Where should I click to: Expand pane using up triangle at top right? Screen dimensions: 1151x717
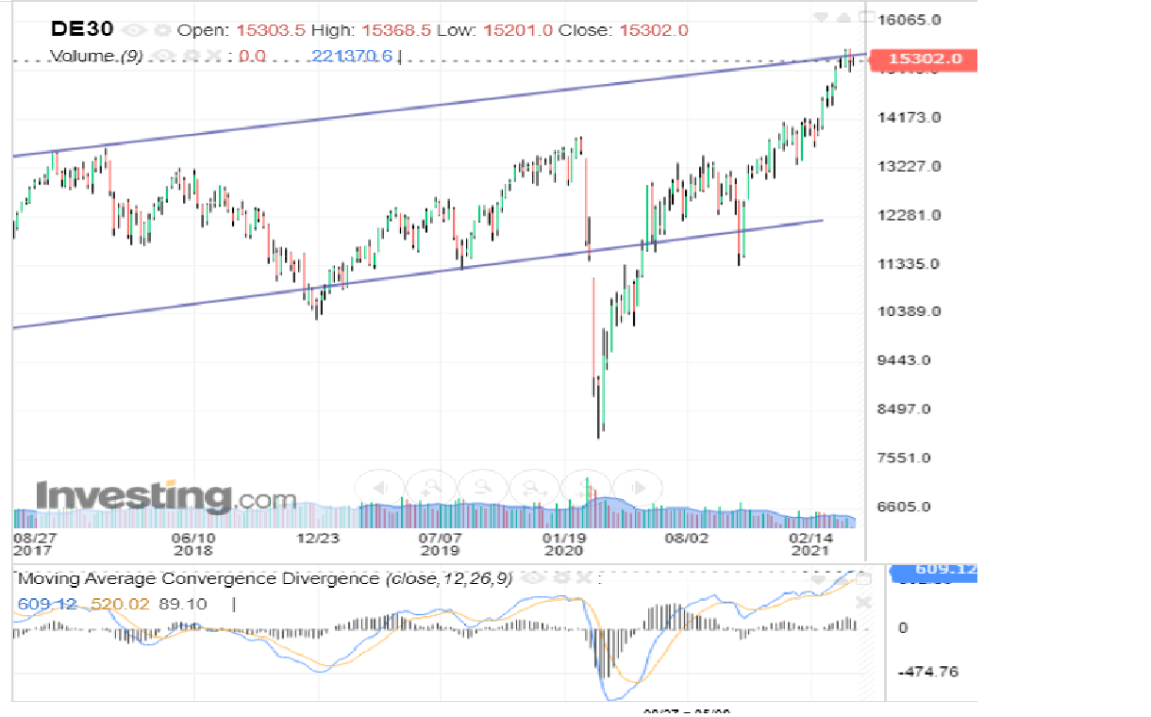[842, 17]
